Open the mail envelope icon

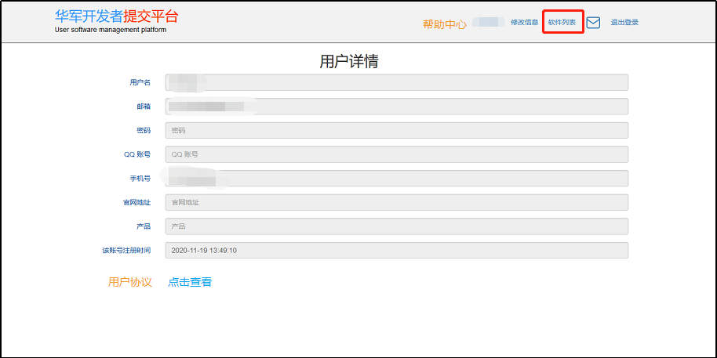tap(593, 23)
